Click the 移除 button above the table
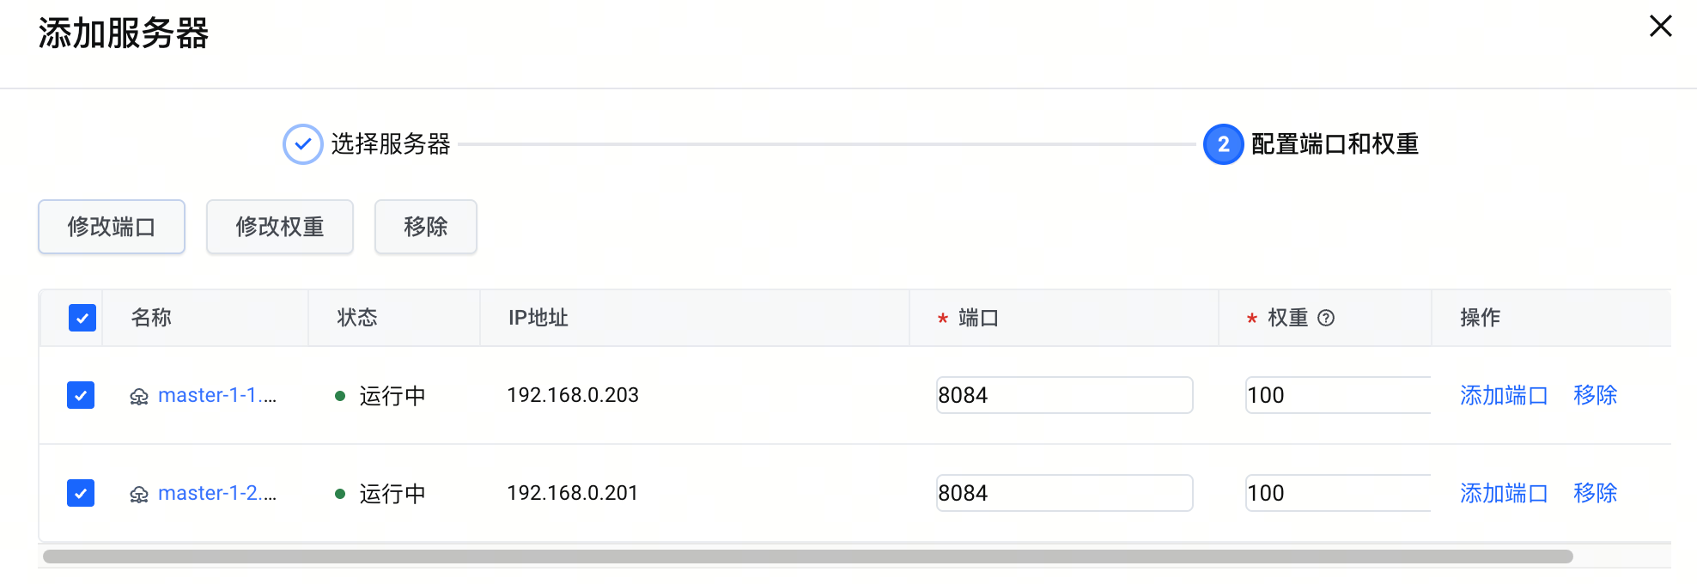 pyautogui.click(x=426, y=227)
